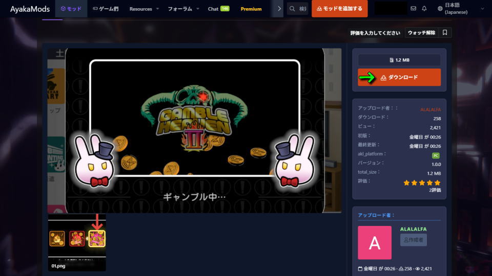This screenshot has width=492, height=276.
Task: Click the globe language icon
Action: (x=440, y=9)
